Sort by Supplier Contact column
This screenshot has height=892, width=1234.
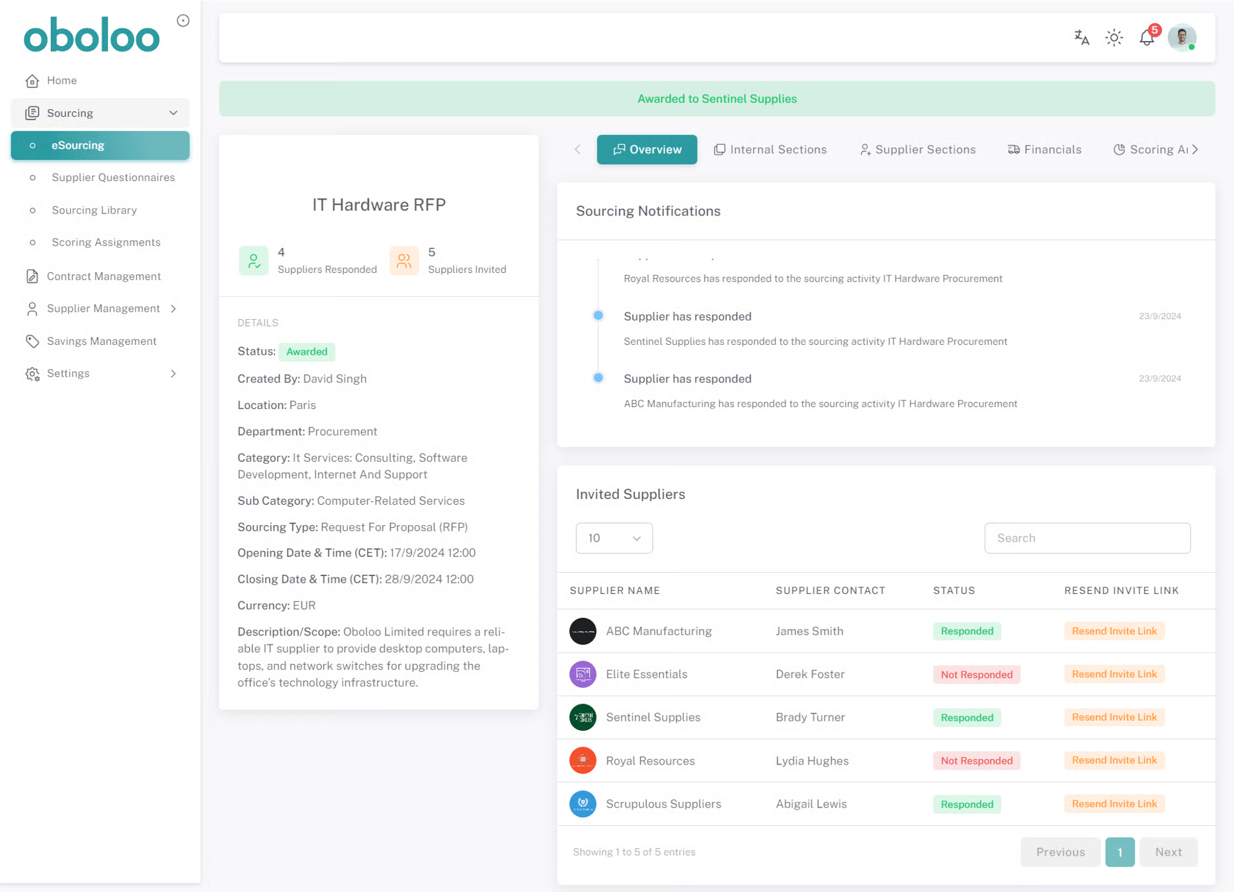click(x=831, y=591)
